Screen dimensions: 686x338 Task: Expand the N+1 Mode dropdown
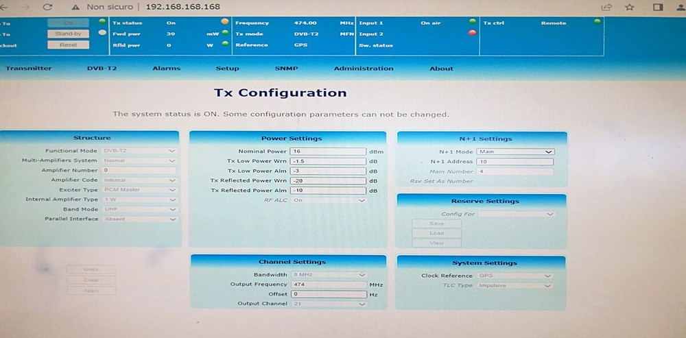pos(516,152)
